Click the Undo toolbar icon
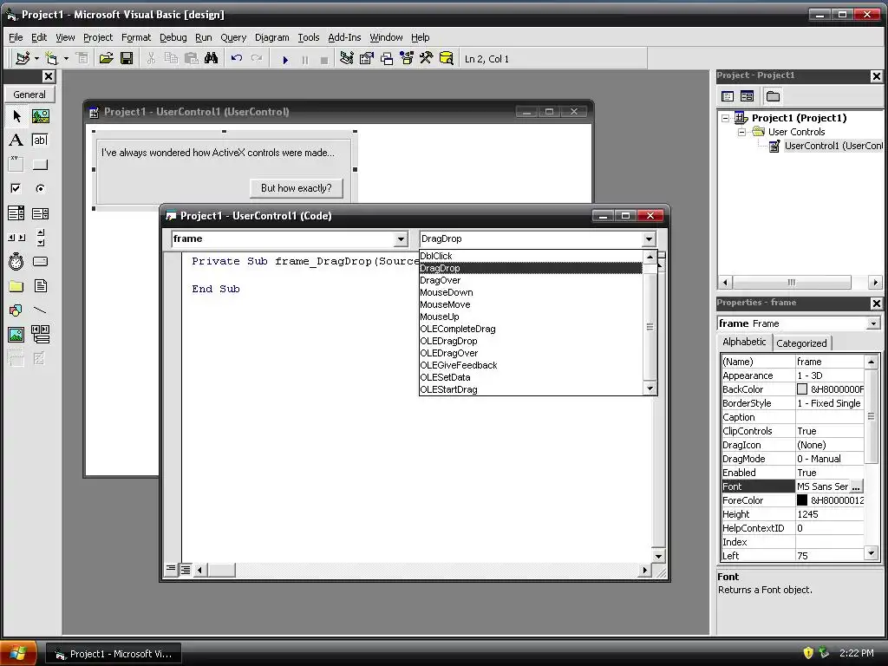 tap(236, 58)
